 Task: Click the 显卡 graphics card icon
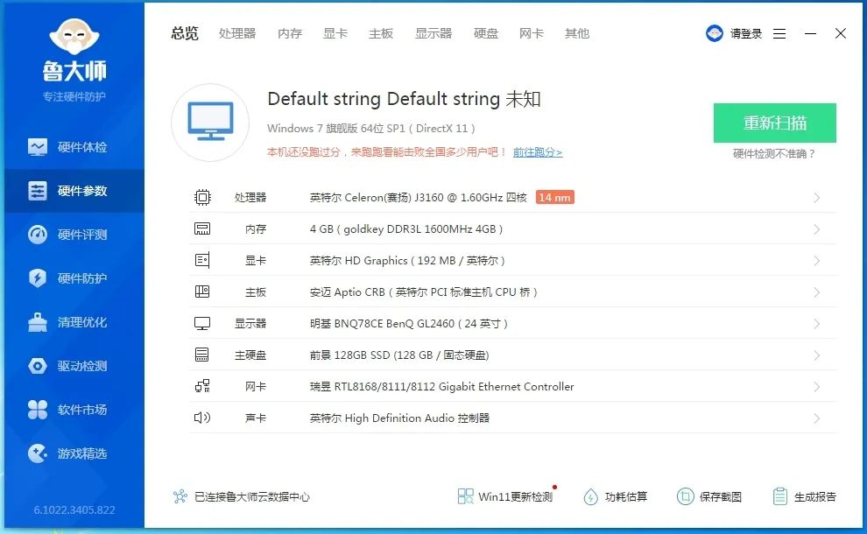point(202,260)
